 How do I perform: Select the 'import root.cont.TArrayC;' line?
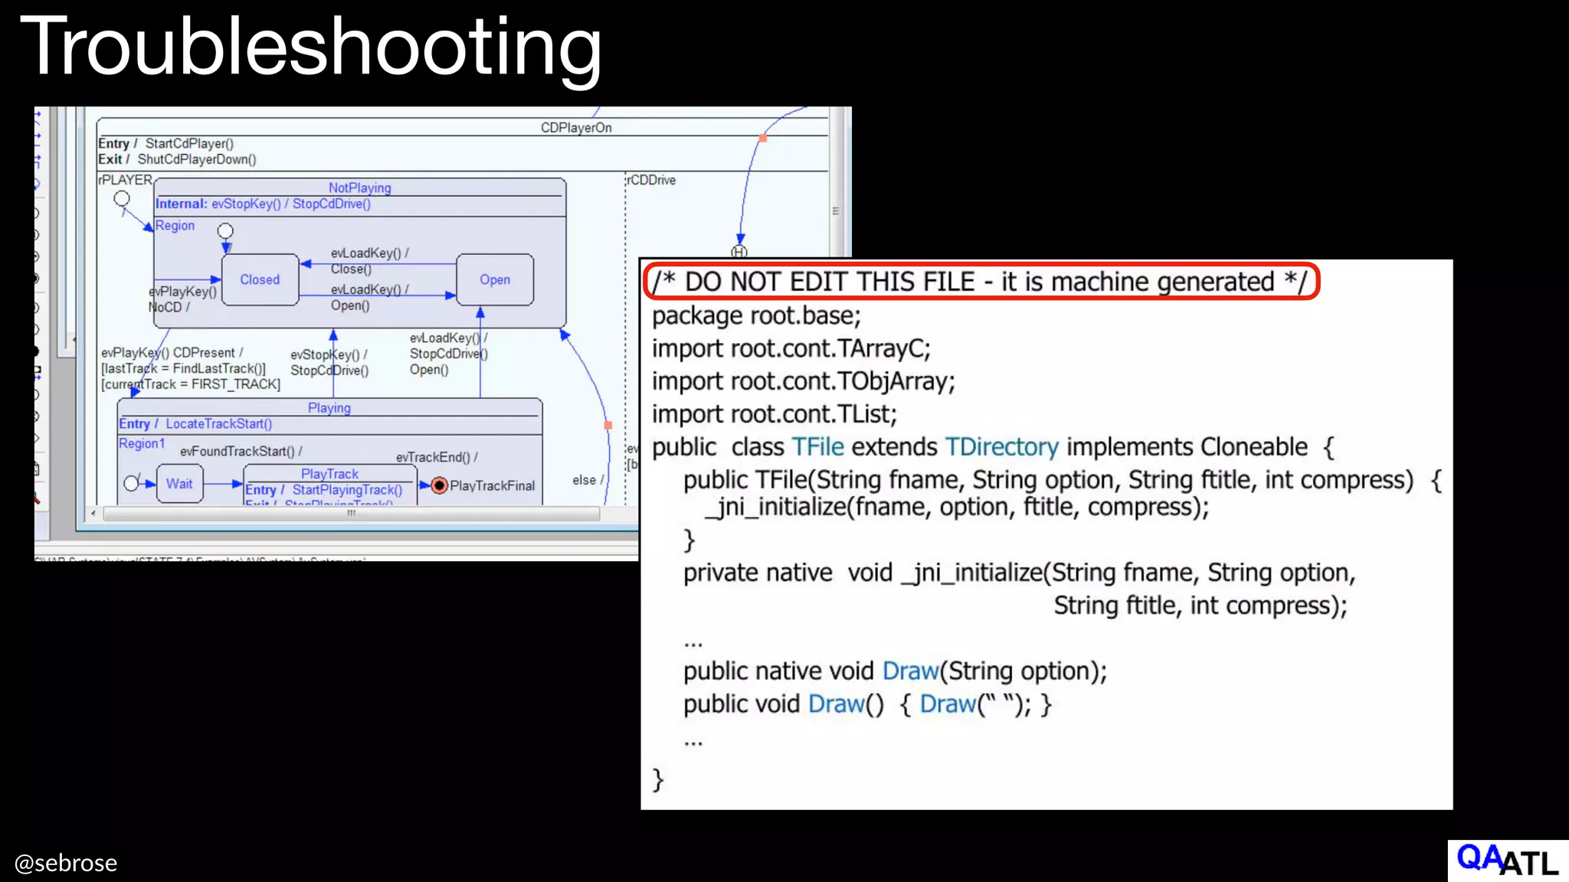791,348
